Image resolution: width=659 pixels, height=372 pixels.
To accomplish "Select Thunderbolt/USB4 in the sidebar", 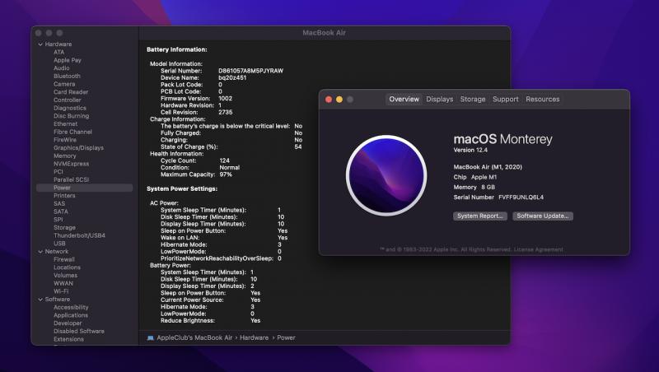I will [79, 235].
